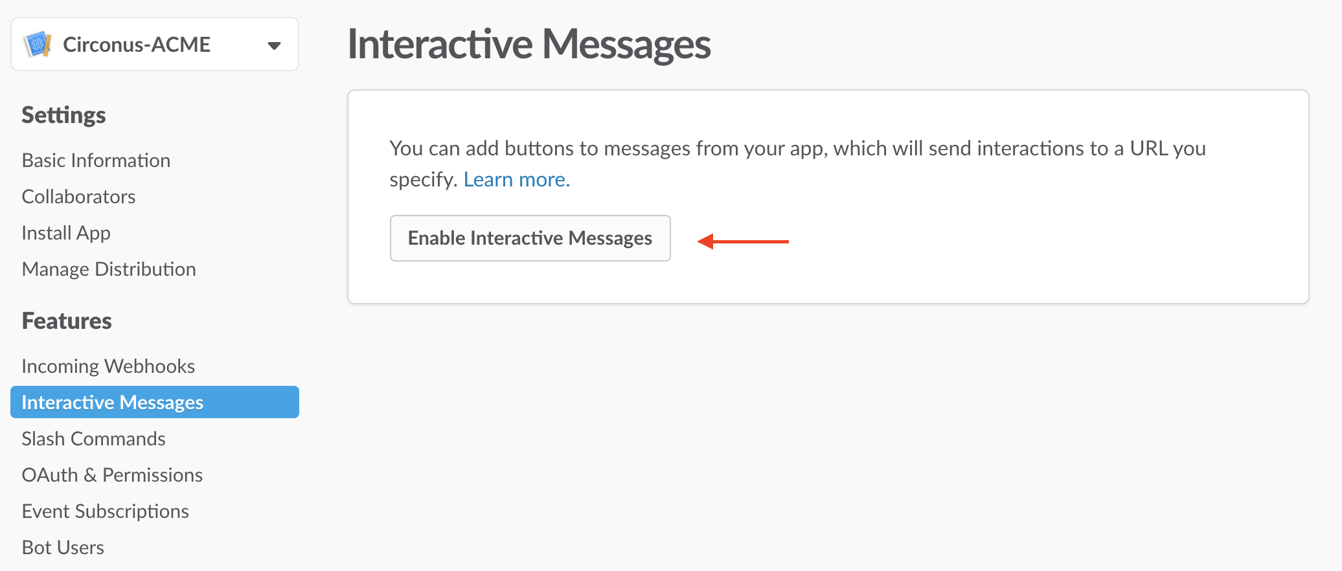Click the highlighted Interactive Messages item
The width and height of the screenshot is (1342, 571).
(x=112, y=402)
